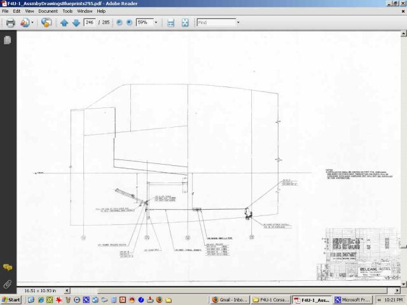Click the green clock quick launch icon
Screen dimensions: 407x305
[50, 300]
